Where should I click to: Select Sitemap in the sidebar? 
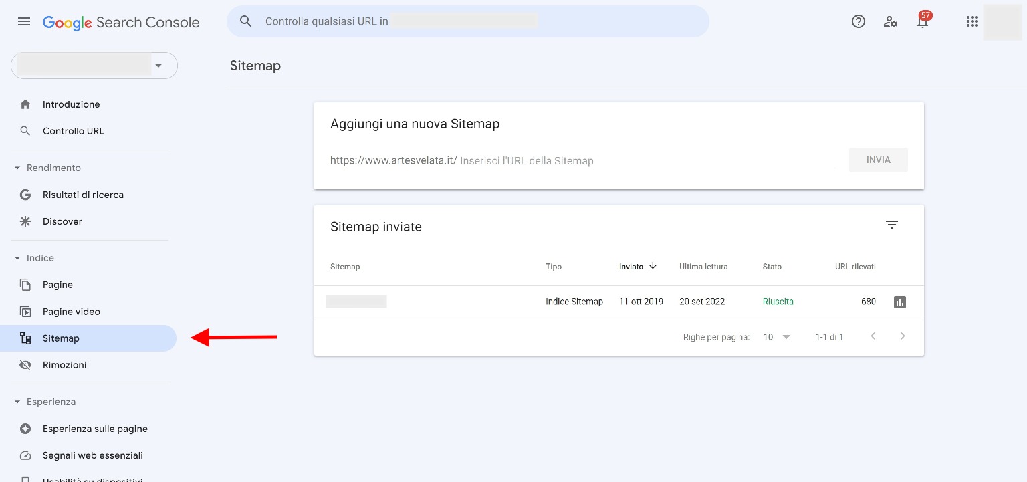coord(88,338)
